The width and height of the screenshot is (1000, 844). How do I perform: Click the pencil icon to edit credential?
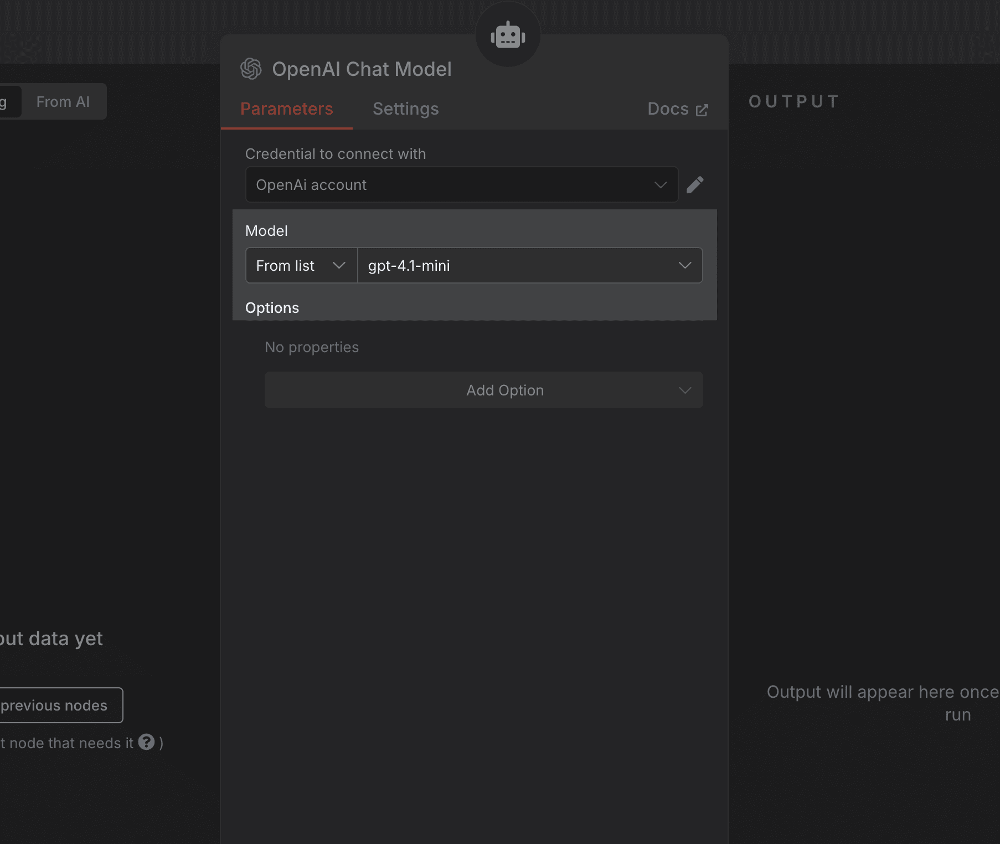[x=695, y=184]
